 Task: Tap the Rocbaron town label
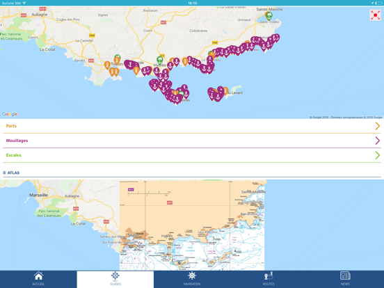click(150, 10)
